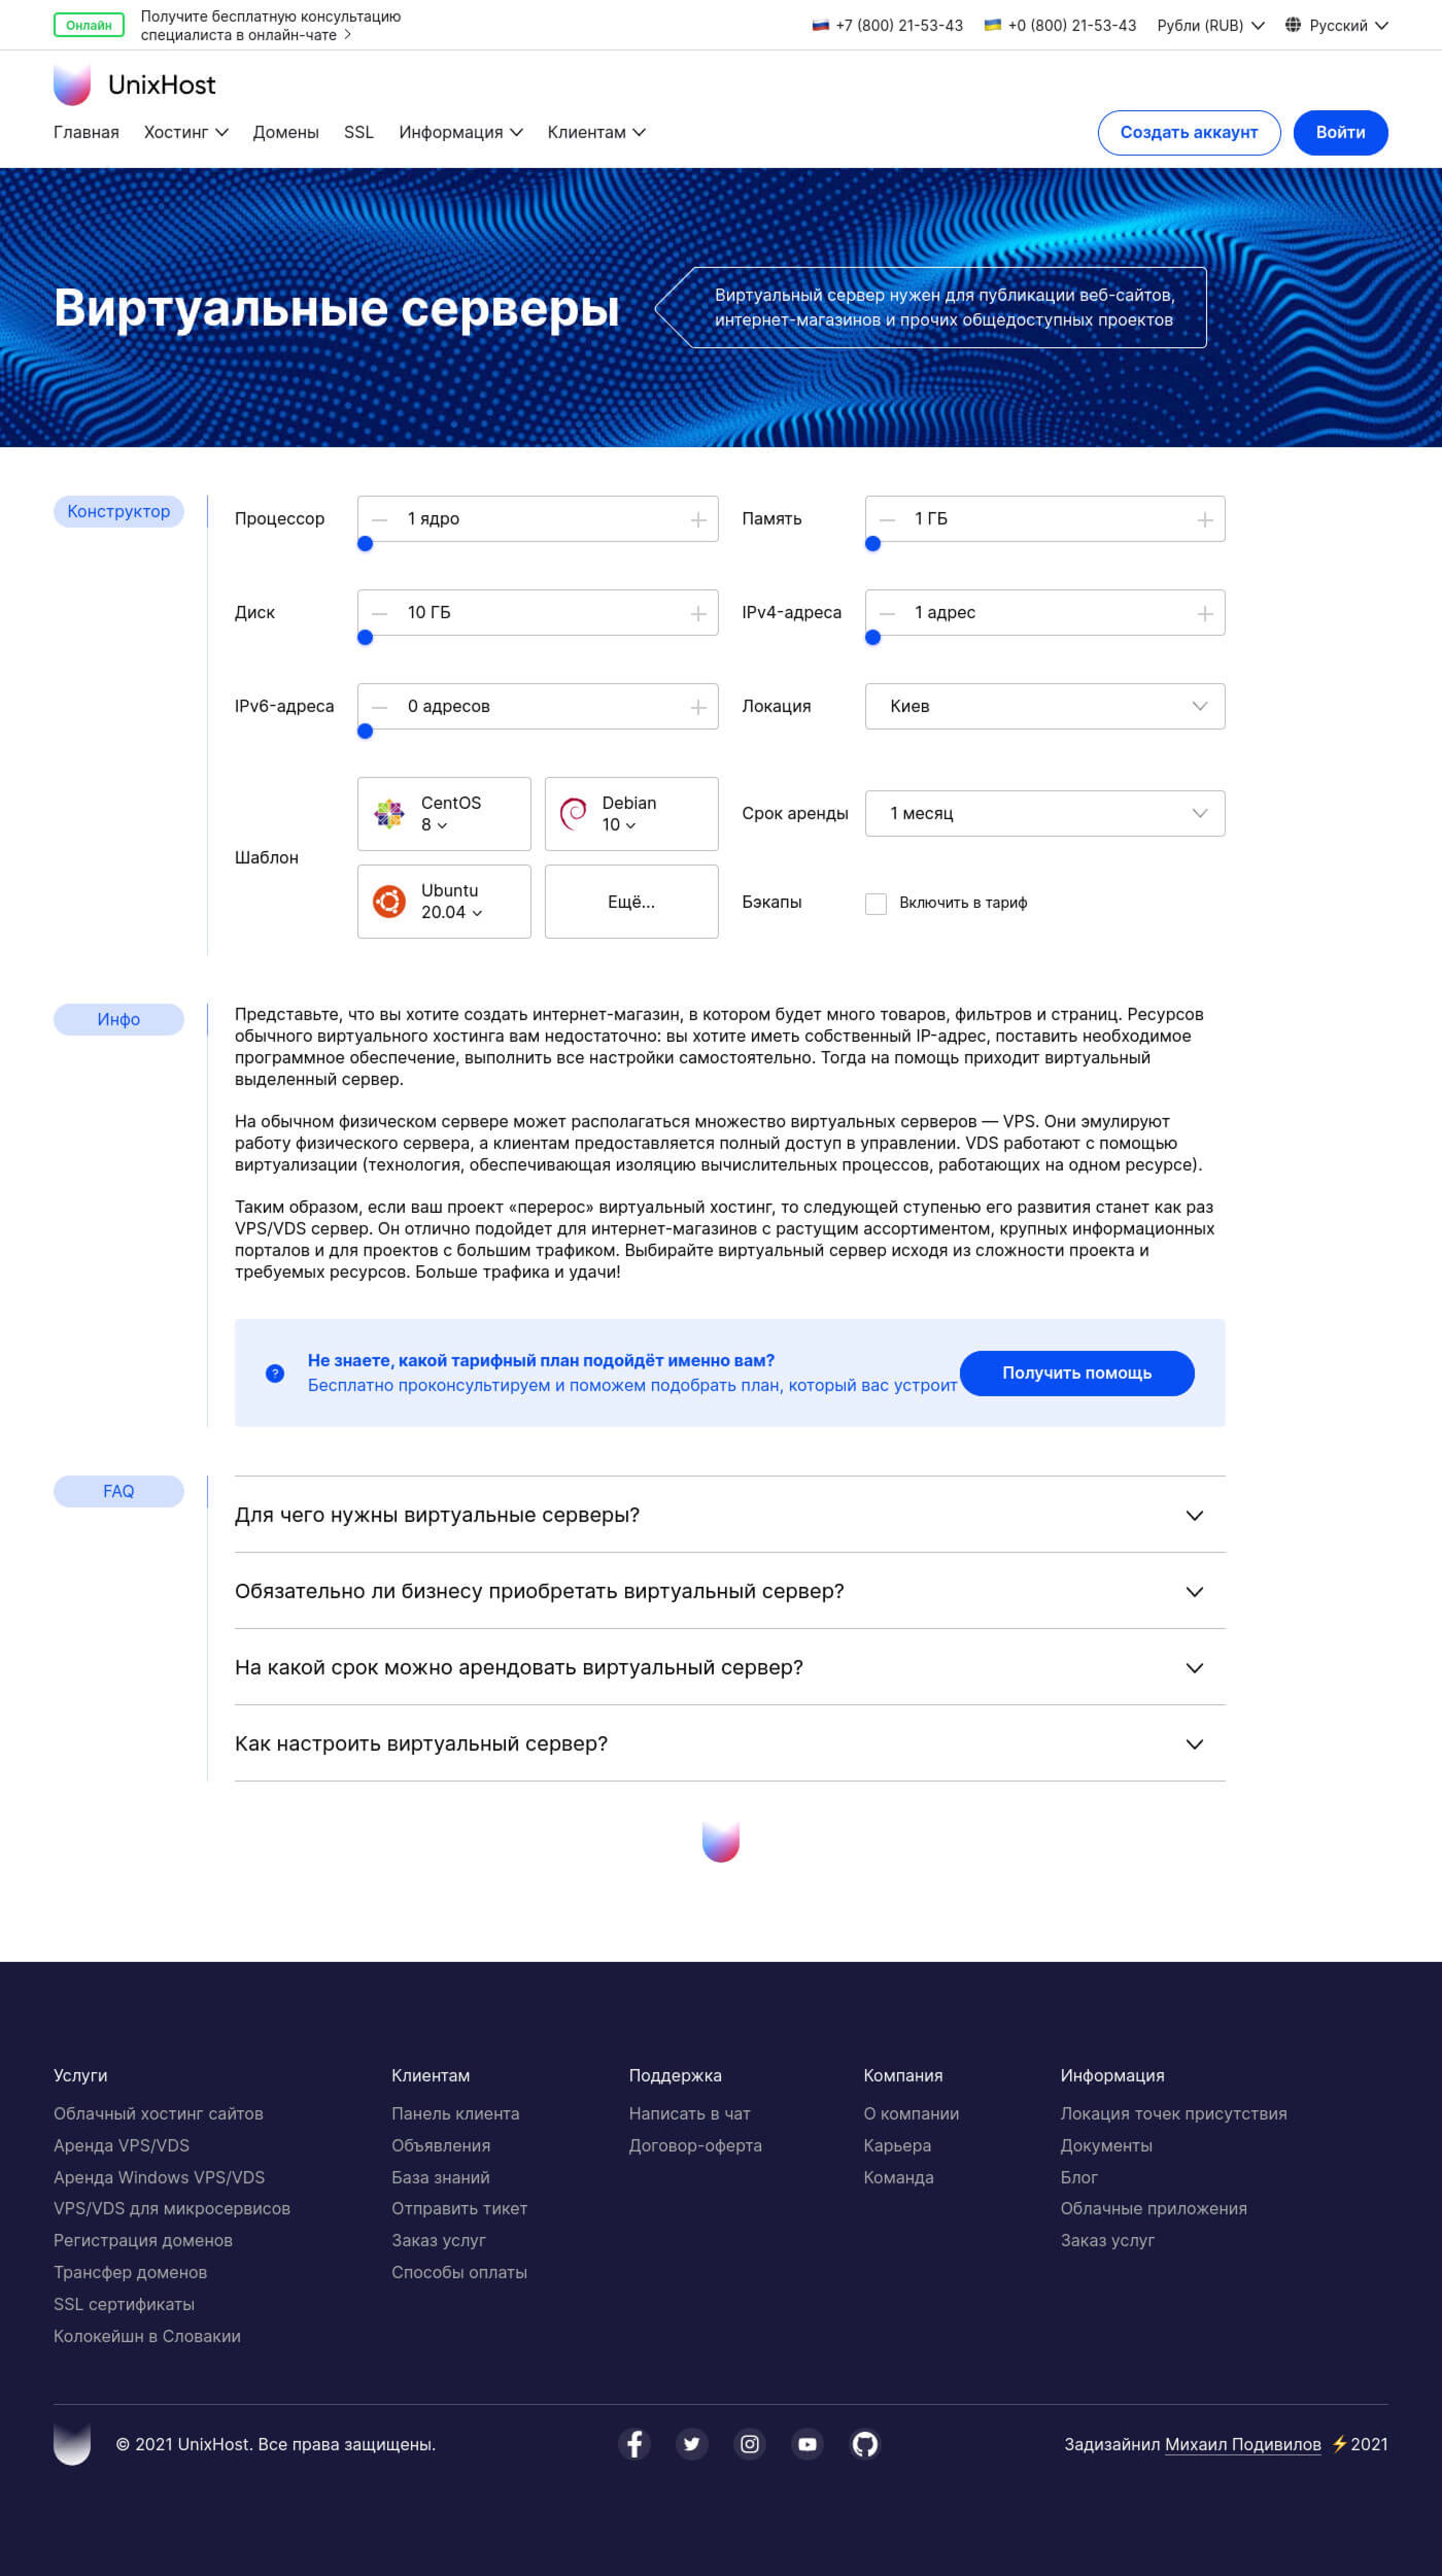Select the CentOS 8 template
The image size is (1442, 2576).
pos(444,814)
